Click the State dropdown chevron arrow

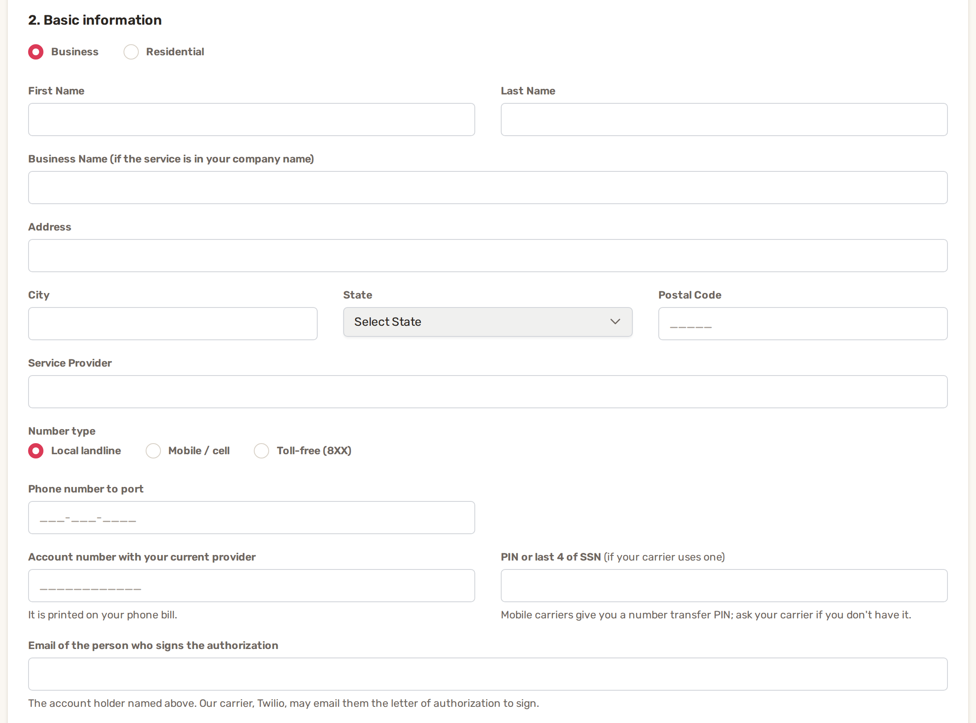[x=615, y=322]
